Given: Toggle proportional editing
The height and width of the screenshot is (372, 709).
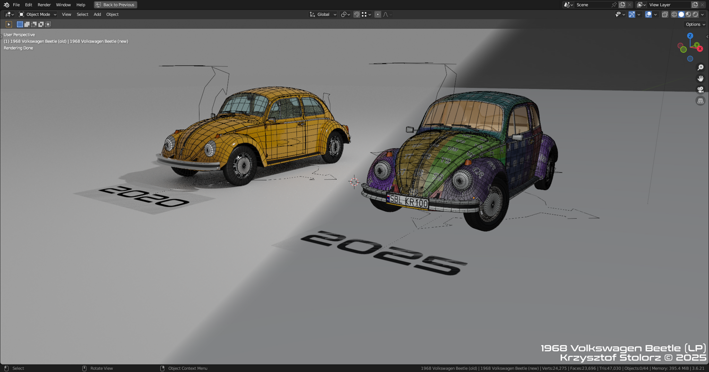Looking at the screenshot, I should click(x=378, y=15).
